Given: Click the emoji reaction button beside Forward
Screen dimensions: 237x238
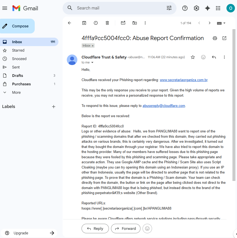Looking at the screenshot, I should [x=147, y=229].
